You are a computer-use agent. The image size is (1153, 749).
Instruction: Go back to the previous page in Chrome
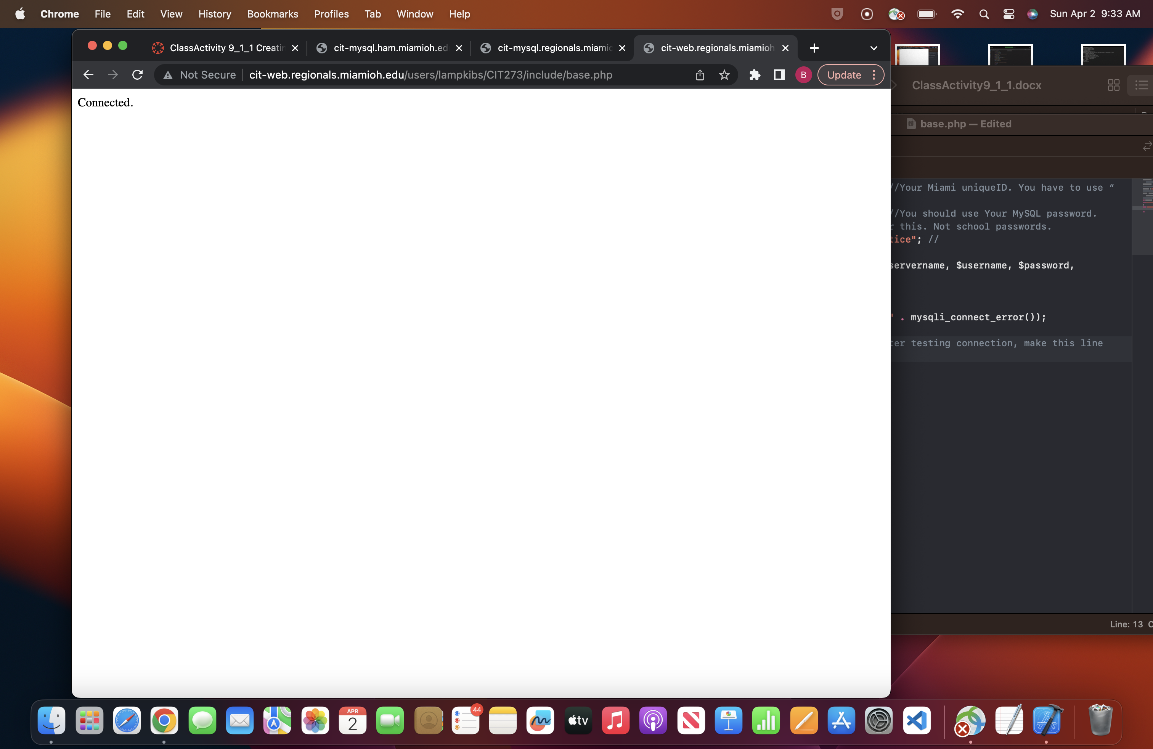point(88,75)
